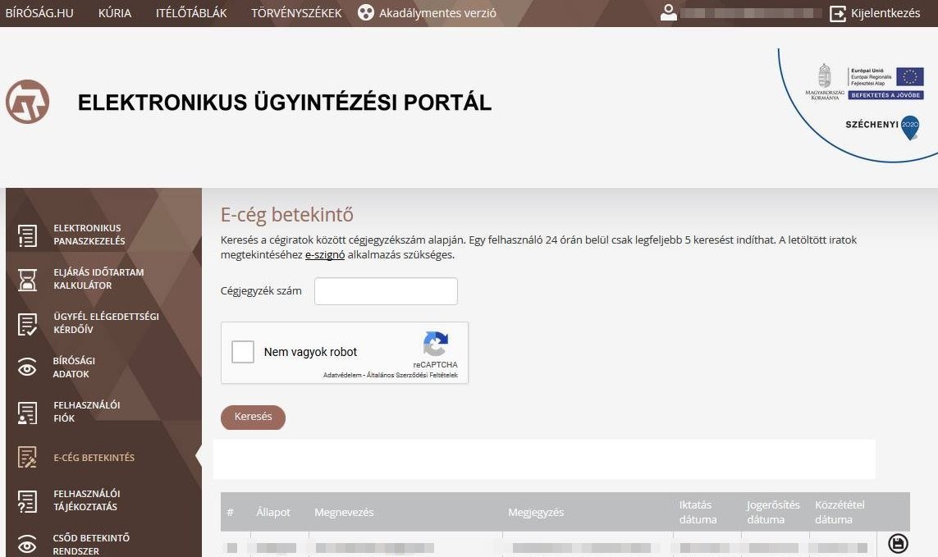Click the European Union flag emblem

909,76
